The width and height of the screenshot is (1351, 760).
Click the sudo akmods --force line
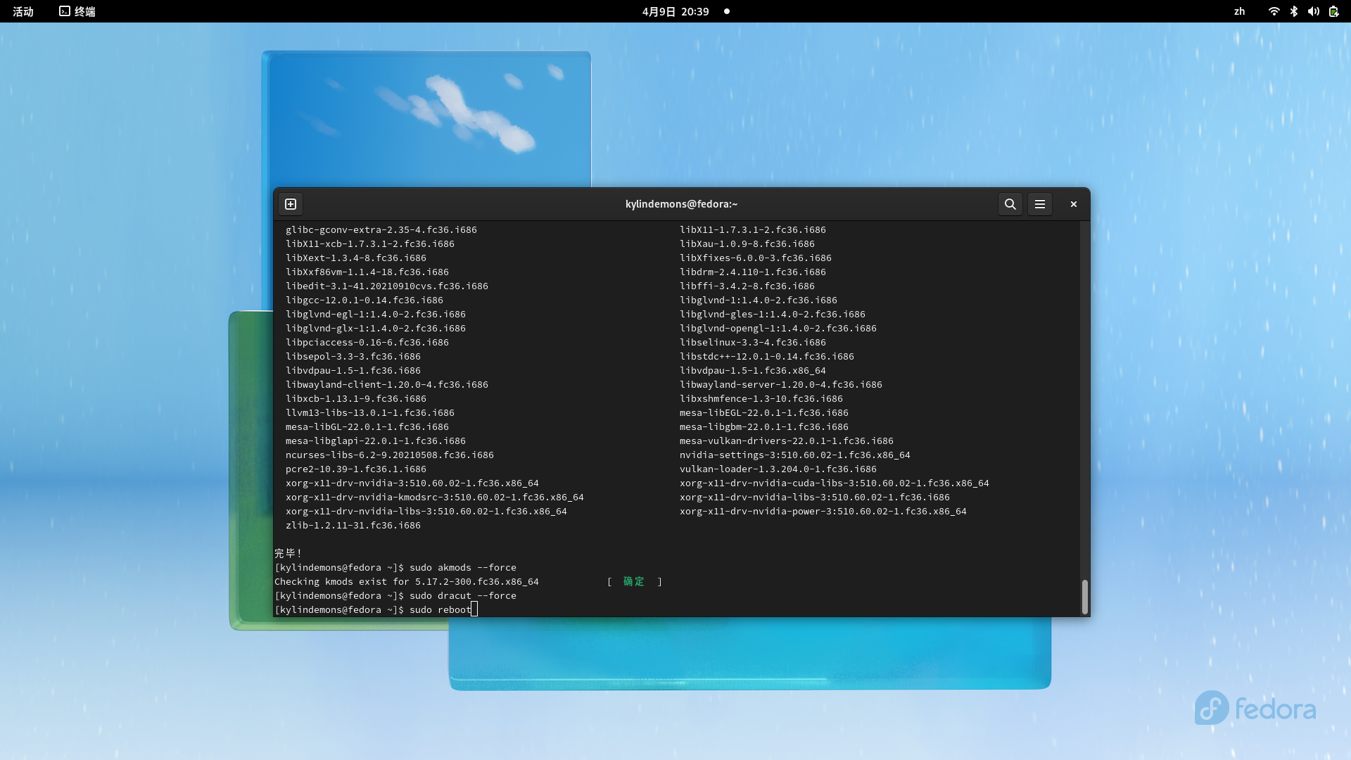pos(462,568)
